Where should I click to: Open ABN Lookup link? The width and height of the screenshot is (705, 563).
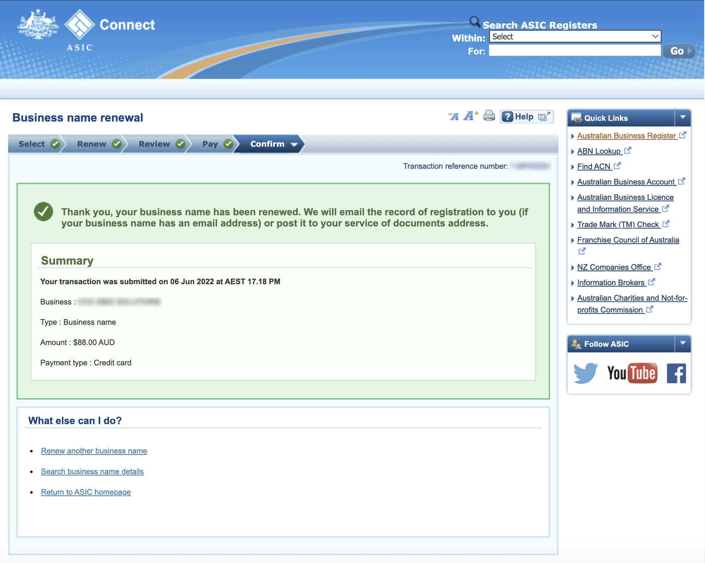599,151
